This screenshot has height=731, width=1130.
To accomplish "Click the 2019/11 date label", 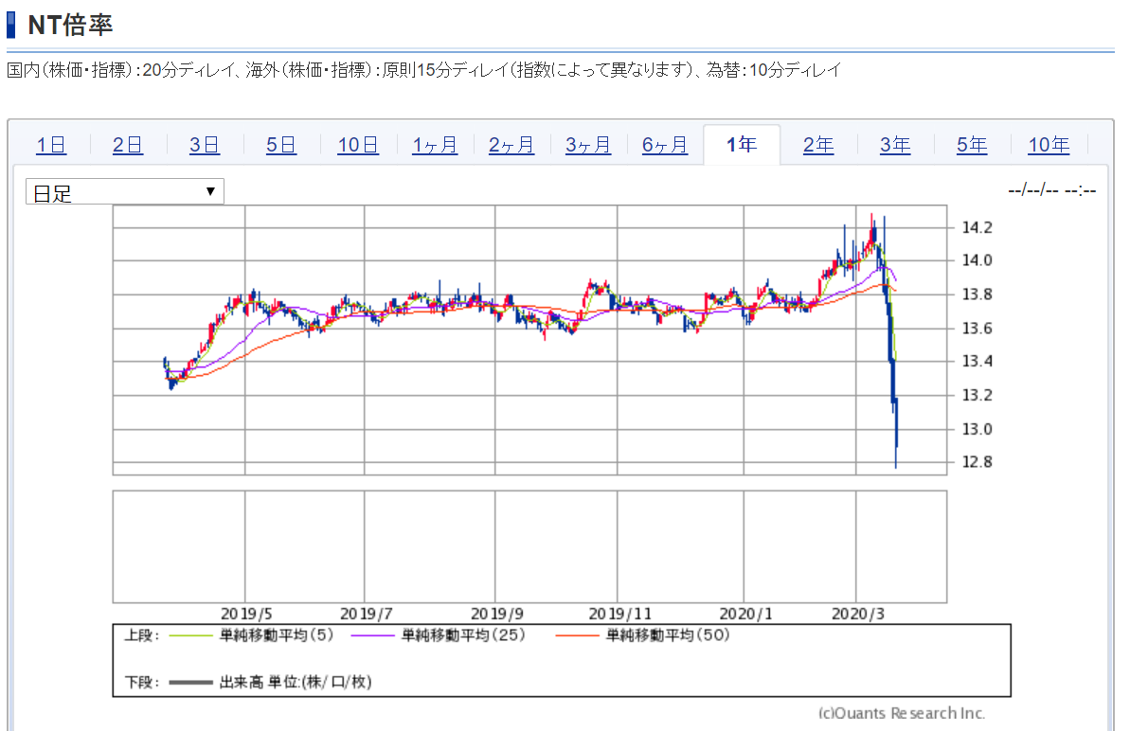I will click(x=619, y=614).
